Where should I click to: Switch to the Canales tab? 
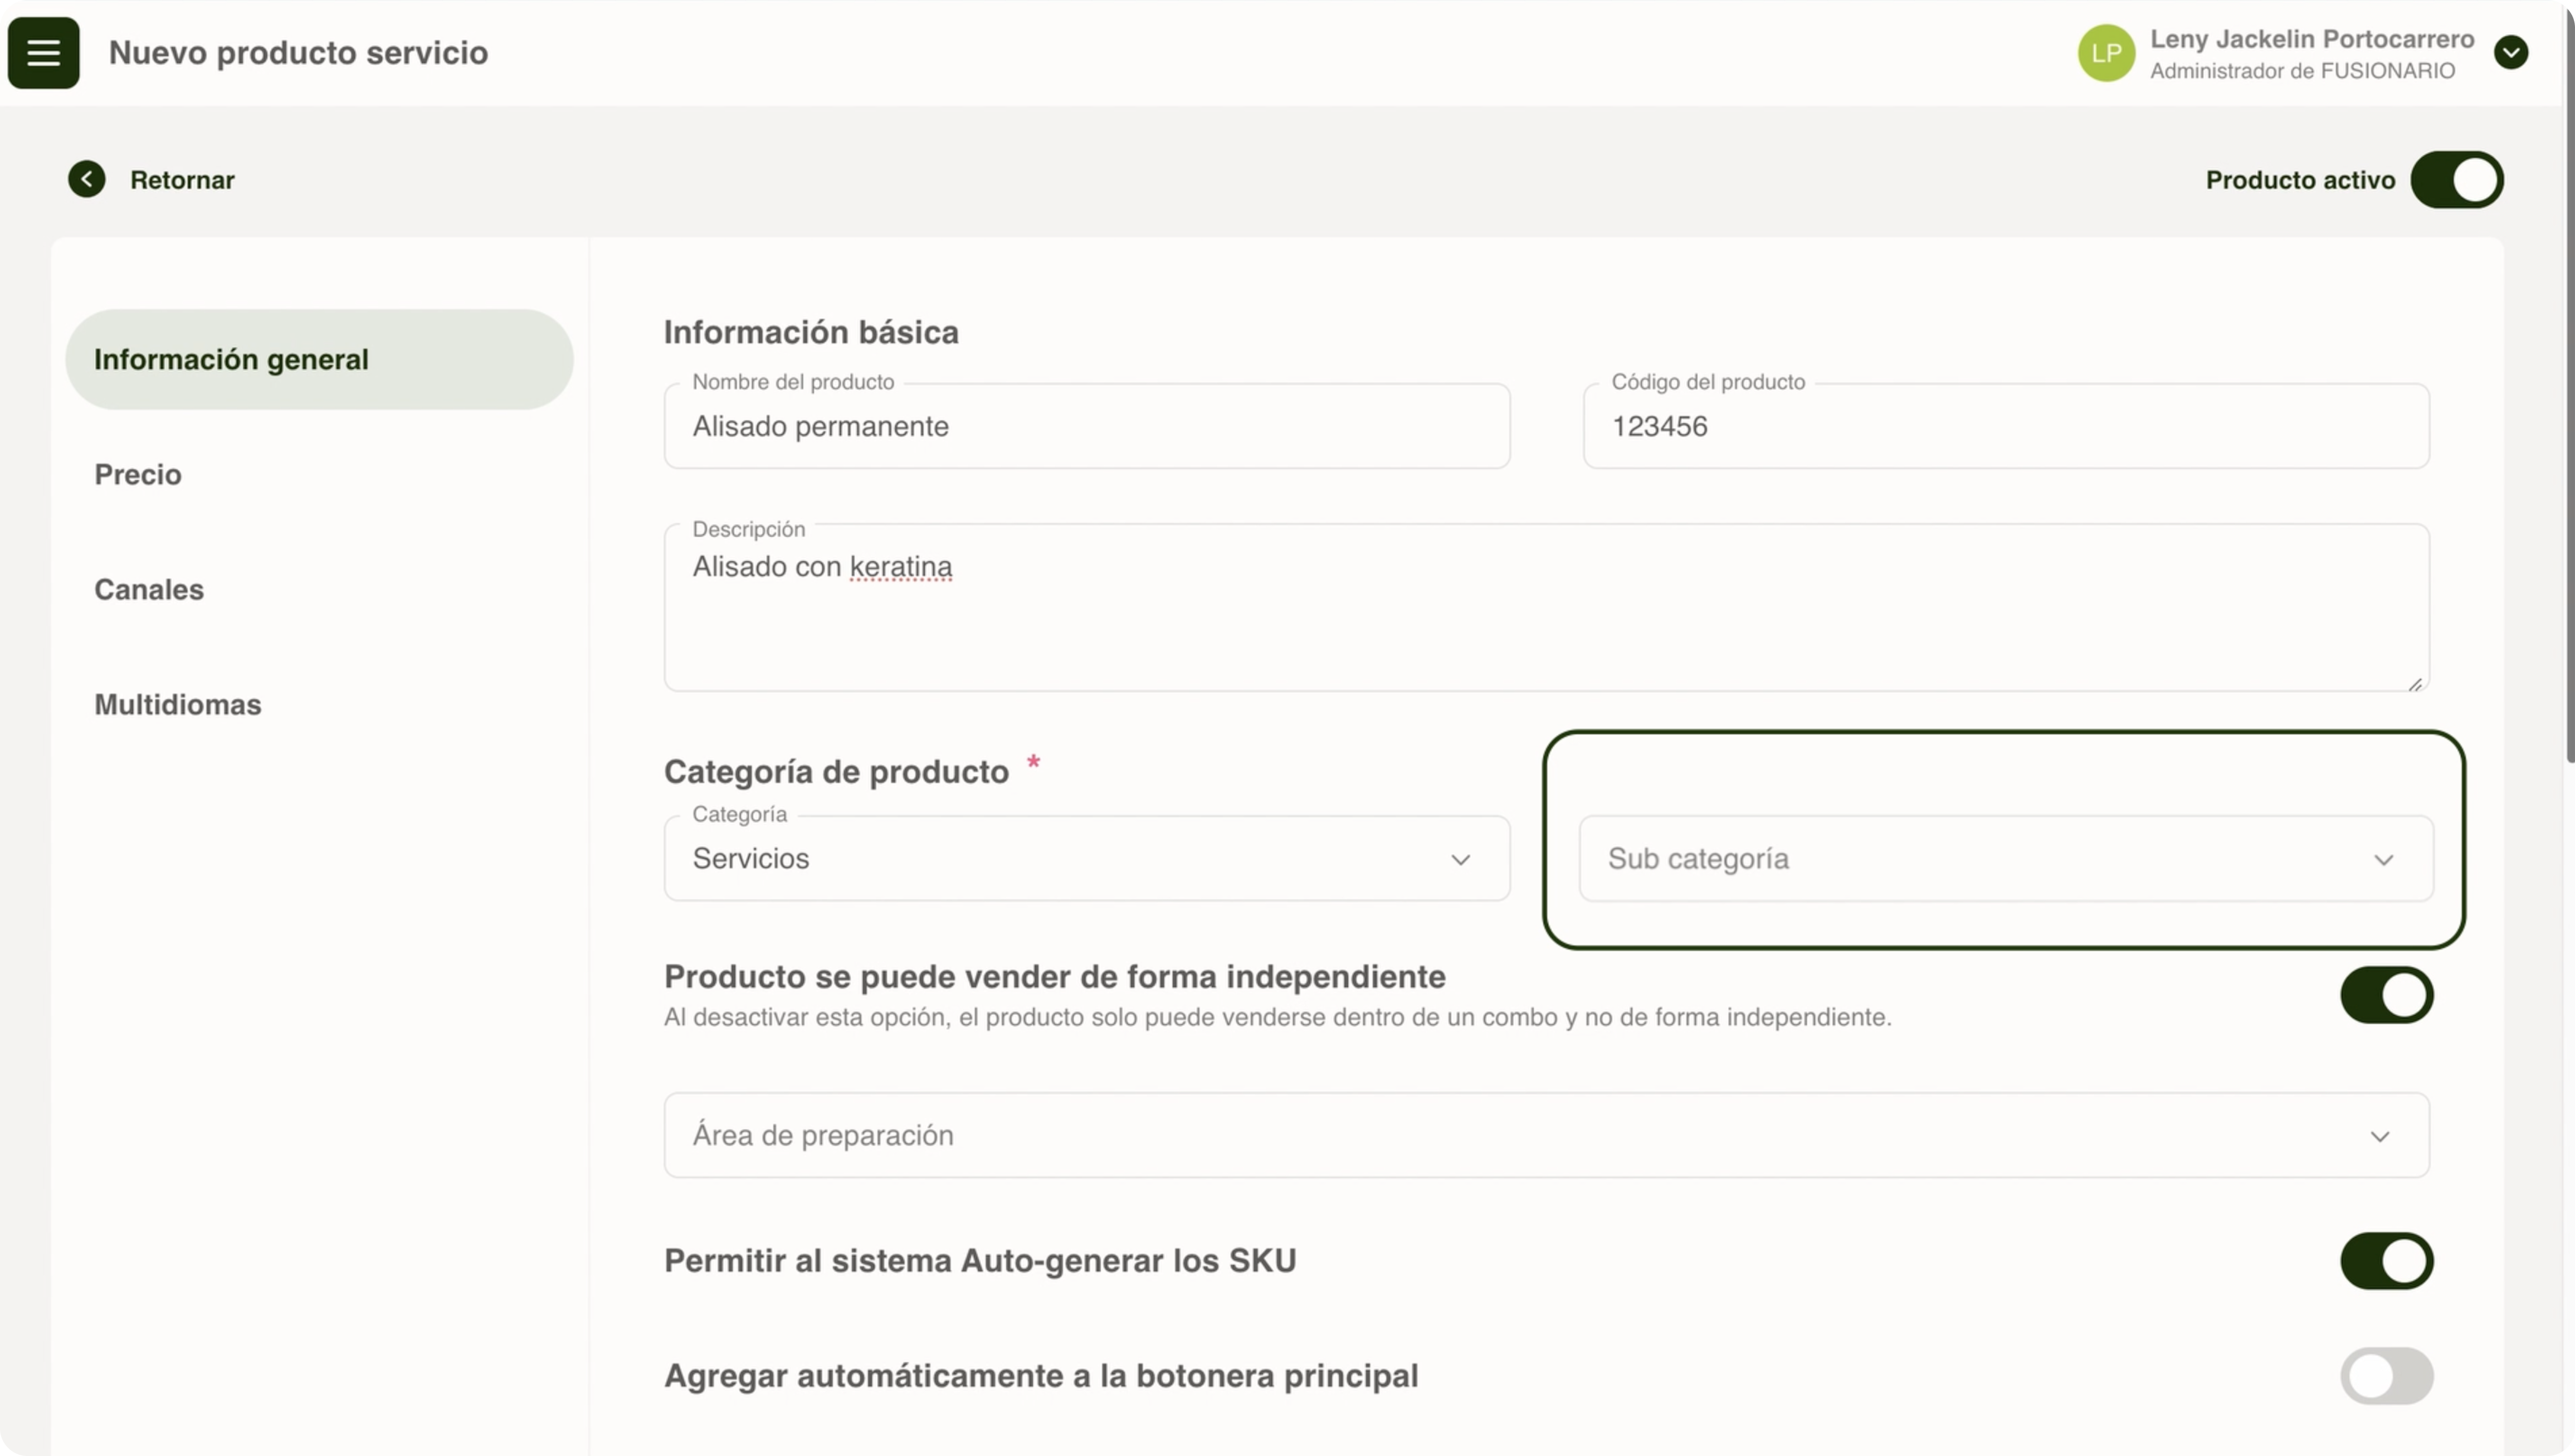pos(149,589)
